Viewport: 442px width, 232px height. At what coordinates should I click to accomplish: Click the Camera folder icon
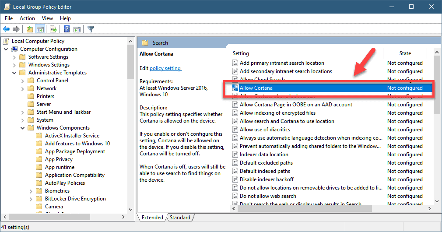coord(39,207)
